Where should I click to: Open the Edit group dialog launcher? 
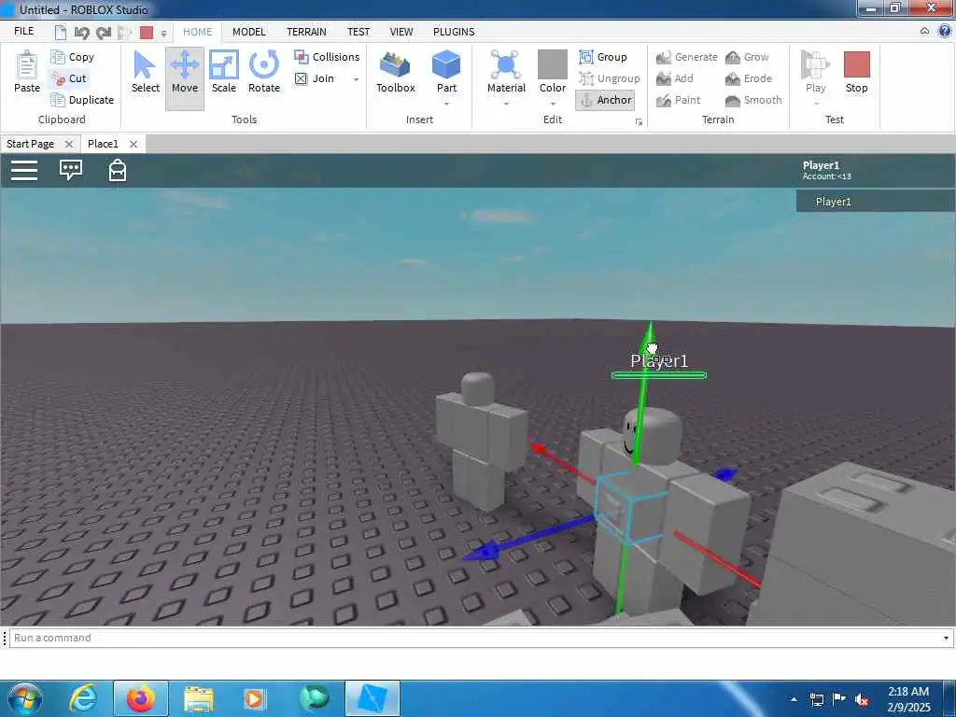[639, 122]
